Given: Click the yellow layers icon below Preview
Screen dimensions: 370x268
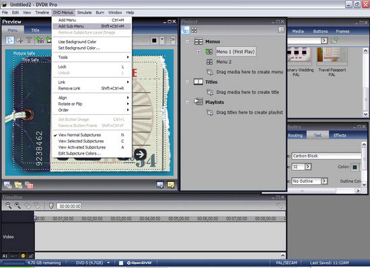Looking at the screenshot, I should 18,185.
